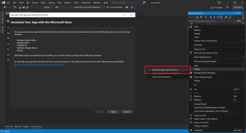Image resolution: width=246 pixels, height=133 pixels.
Task: Click the green account avatar icon
Action: [219, 3]
